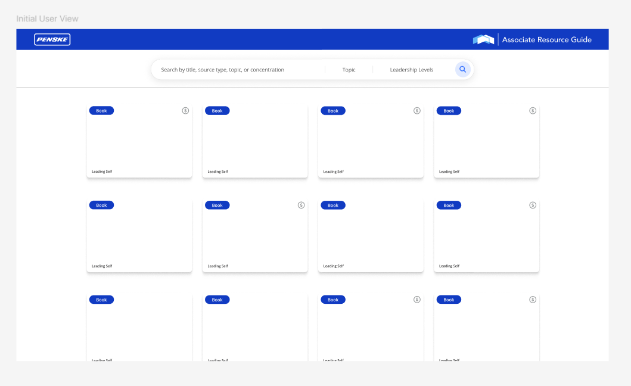Click Leading Self label on second-row first card

(x=102, y=266)
